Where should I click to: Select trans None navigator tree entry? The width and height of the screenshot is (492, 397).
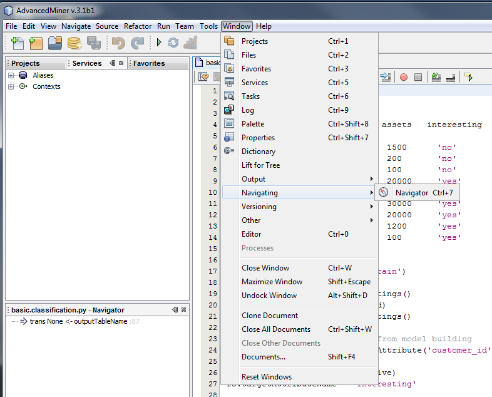tap(79, 321)
